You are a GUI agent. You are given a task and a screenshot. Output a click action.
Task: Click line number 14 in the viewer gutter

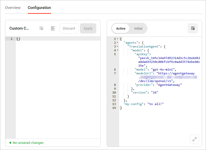[114, 108]
